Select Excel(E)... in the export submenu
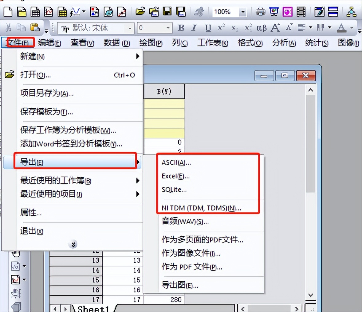The width and height of the screenshot is (362, 312). coord(175,176)
